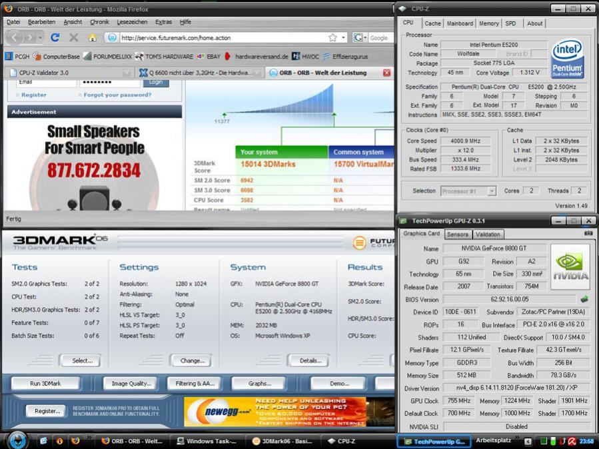Open the Datei menu in Firefox

pos(13,22)
